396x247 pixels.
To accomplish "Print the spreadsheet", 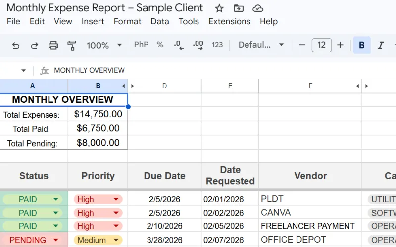I will pyautogui.click(x=53, y=45).
